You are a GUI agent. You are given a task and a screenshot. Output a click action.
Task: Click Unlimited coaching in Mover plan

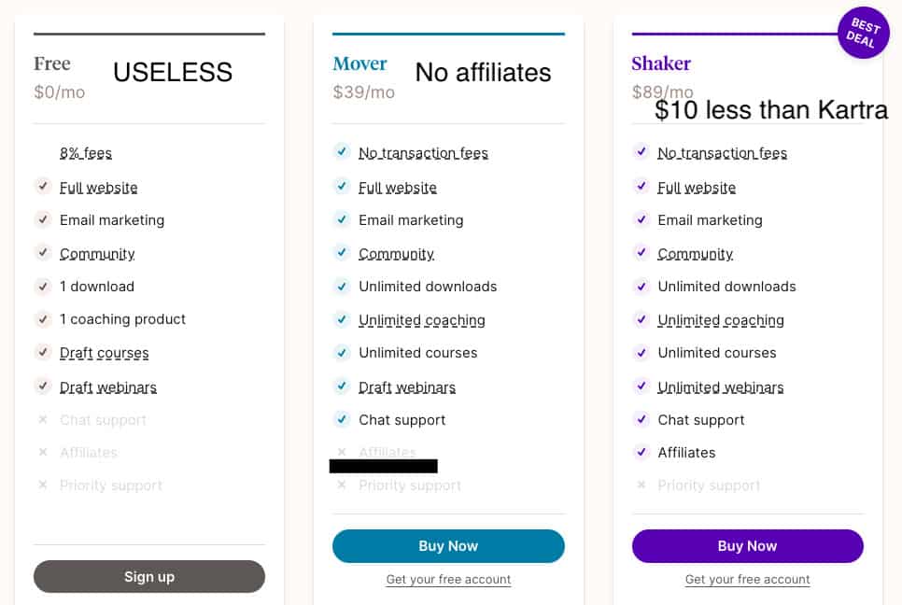pos(422,320)
